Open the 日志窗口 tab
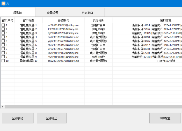Screen dimensions: 182x131 87,13
